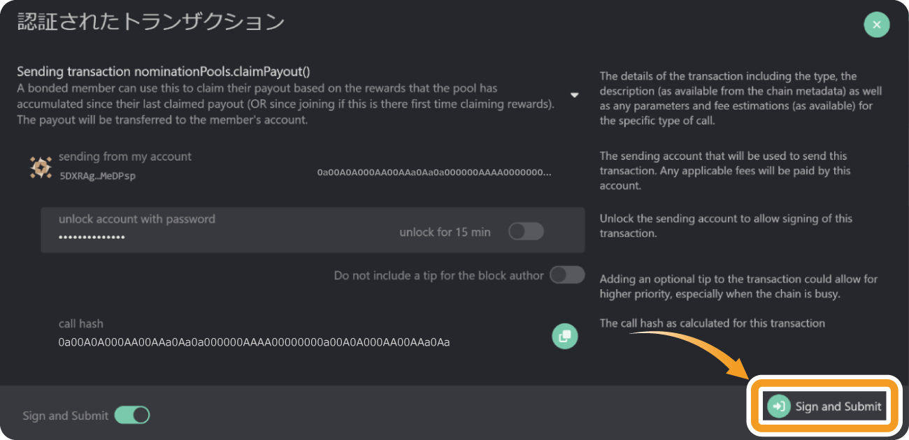Close the transaction dialog with X icon

pyautogui.click(x=876, y=25)
